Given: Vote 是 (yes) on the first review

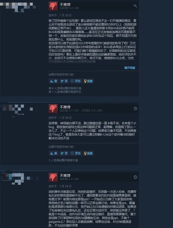Looking at the screenshot, I should 53,81.
